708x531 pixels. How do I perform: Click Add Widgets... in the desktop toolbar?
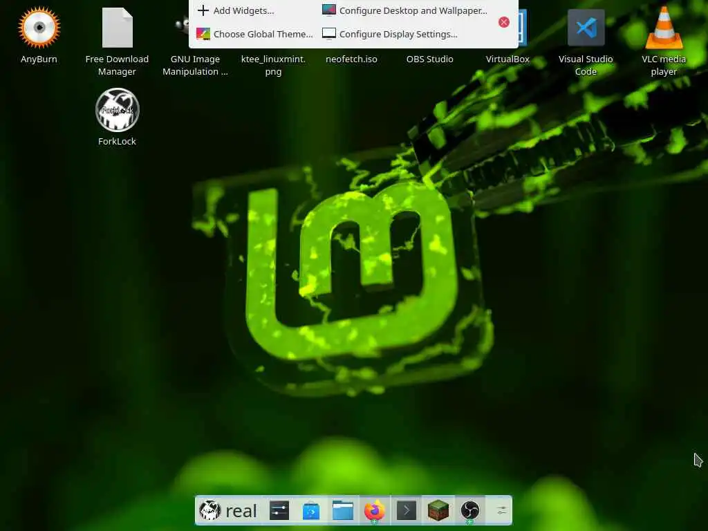tap(236, 10)
